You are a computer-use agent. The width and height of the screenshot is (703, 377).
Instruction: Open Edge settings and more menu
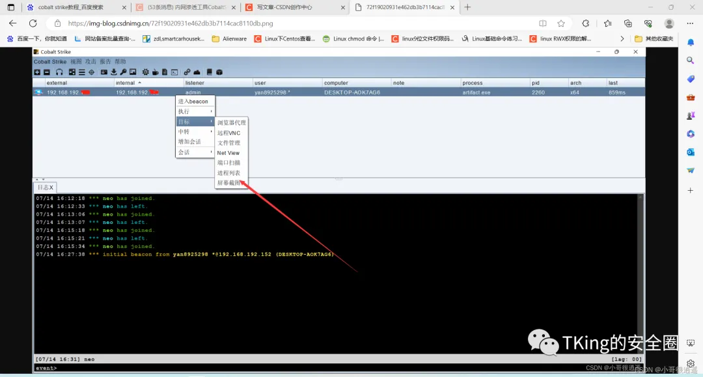(690, 23)
